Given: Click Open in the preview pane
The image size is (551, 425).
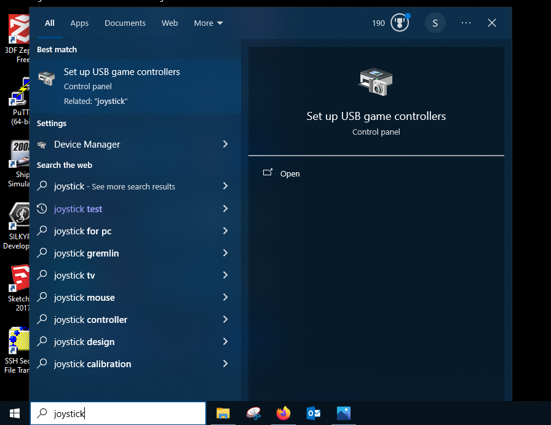Looking at the screenshot, I should click(x=290, y=173).
